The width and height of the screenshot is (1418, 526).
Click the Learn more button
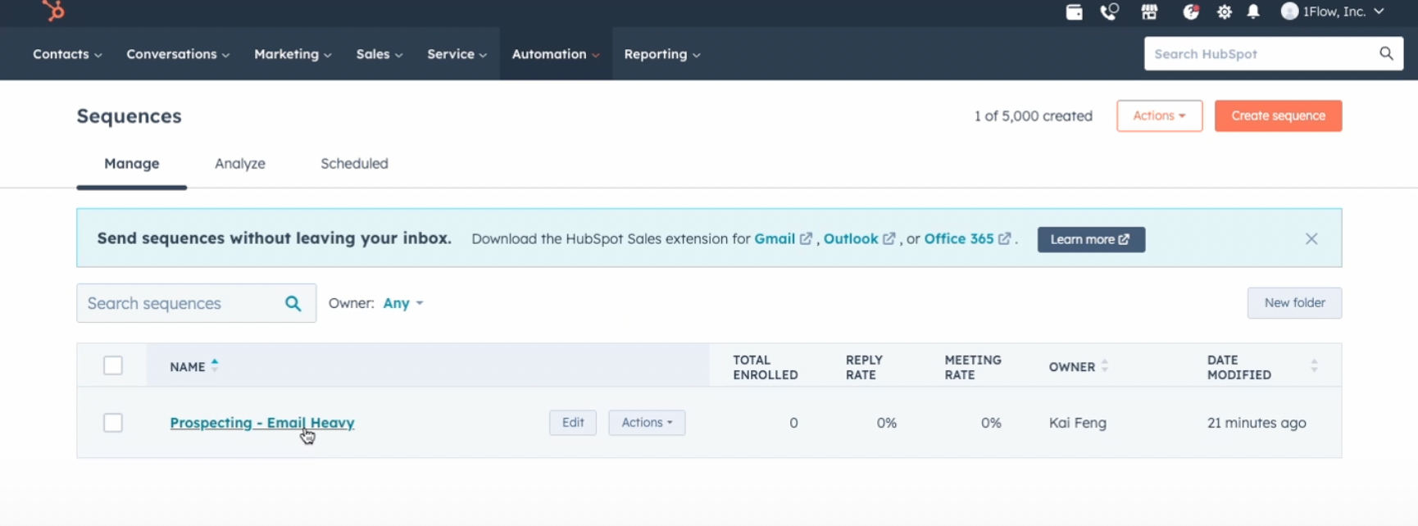(1091, 239)
